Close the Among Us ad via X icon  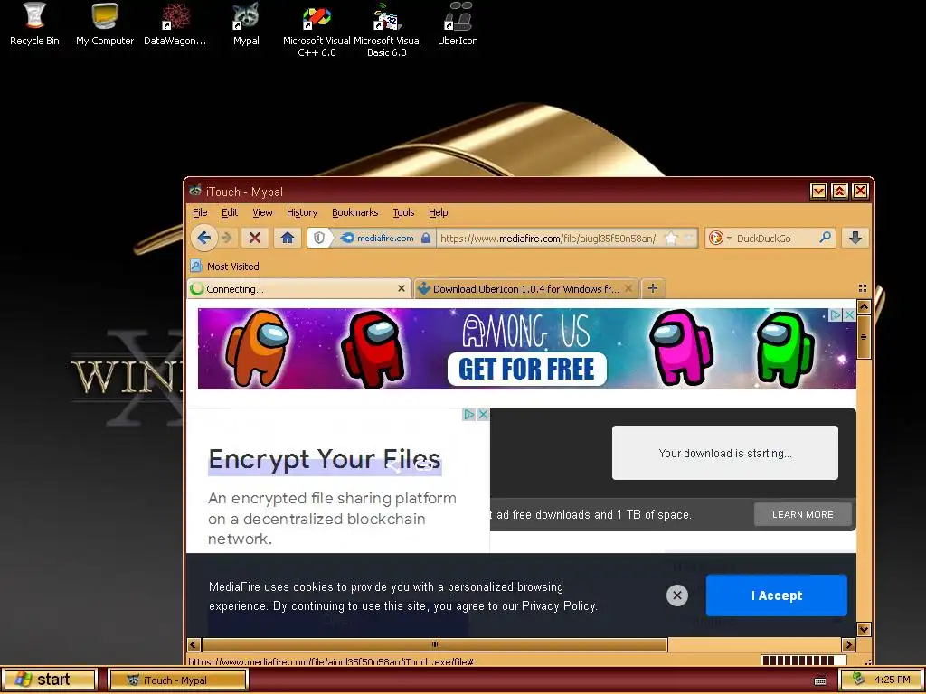849,315
